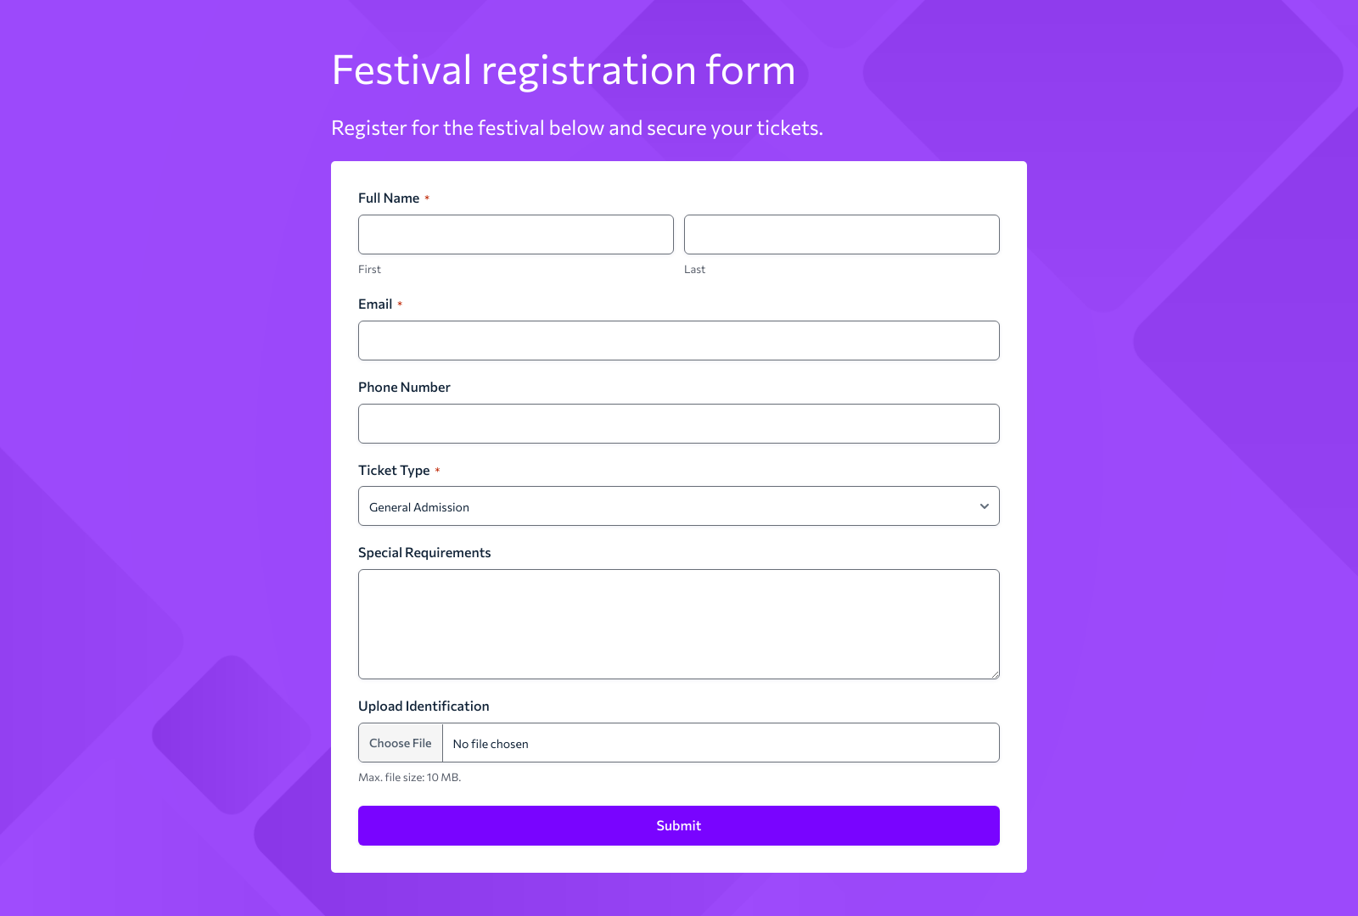Click the Full Name label

388,198
